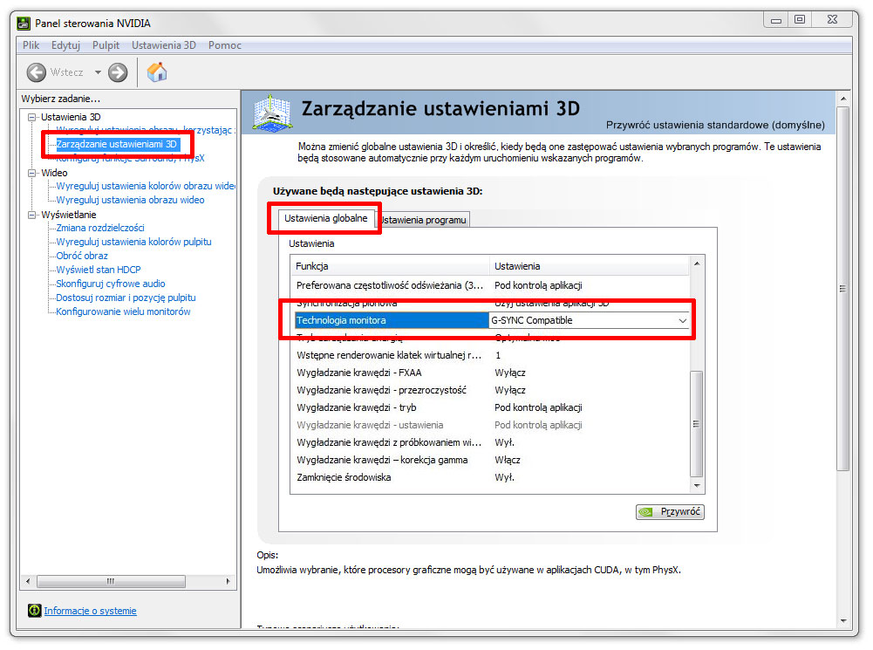This screenshot has width=873, height=650.
Task: Select the Zamknięcie środowiska row
Action: (490, 477)
